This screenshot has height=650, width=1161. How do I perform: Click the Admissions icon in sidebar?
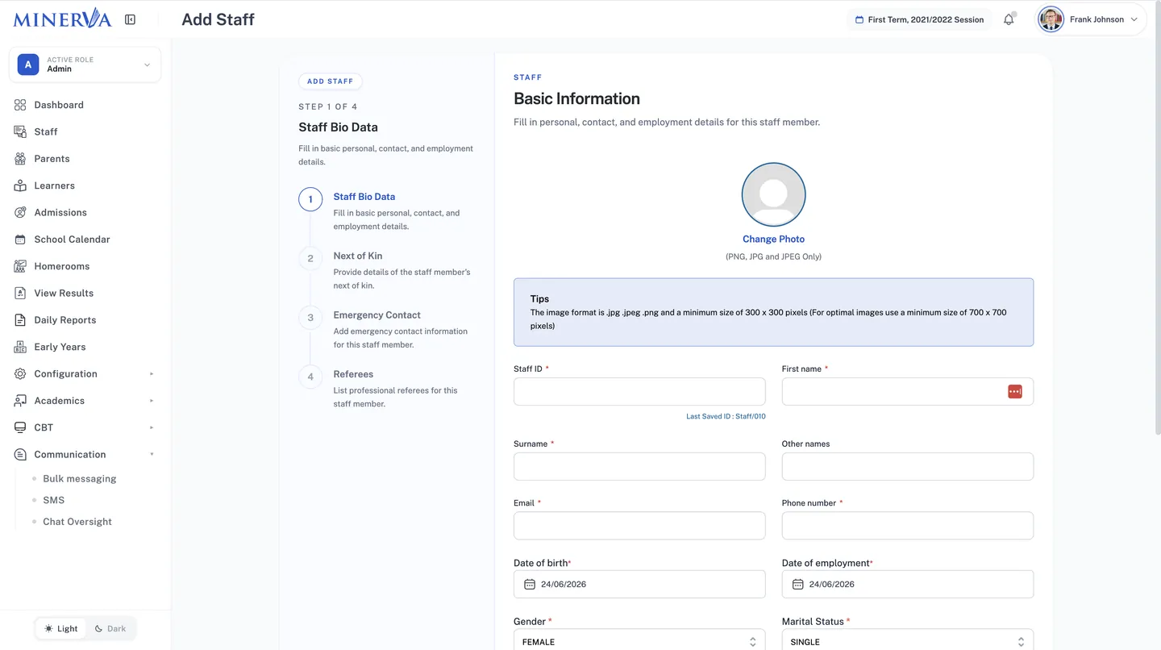click(x=20, y=213)
